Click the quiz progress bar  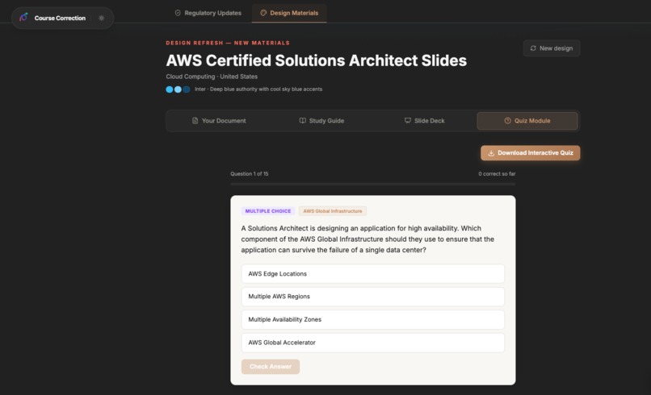[372, 184]
